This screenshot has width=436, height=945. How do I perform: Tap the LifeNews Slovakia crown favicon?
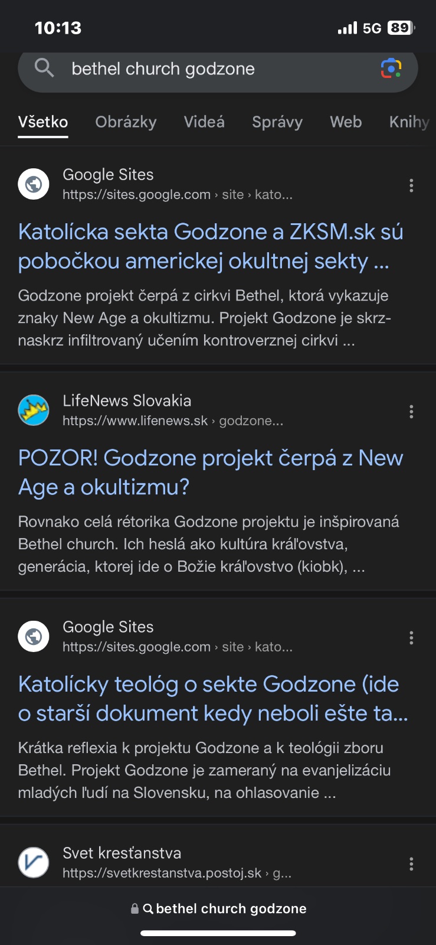[x=34, y=410]
